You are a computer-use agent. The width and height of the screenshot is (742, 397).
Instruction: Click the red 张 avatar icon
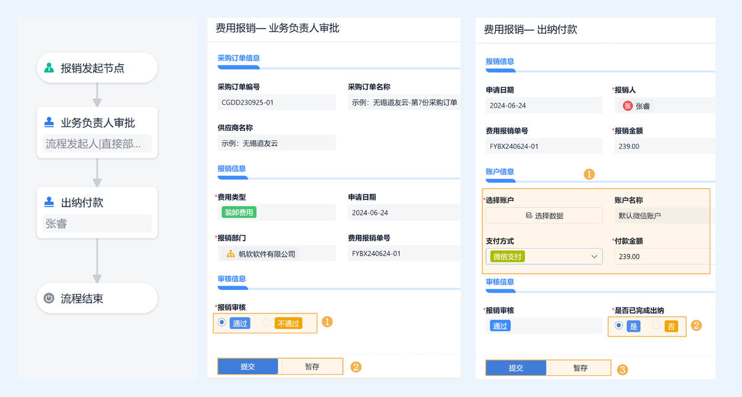(628, 106)
